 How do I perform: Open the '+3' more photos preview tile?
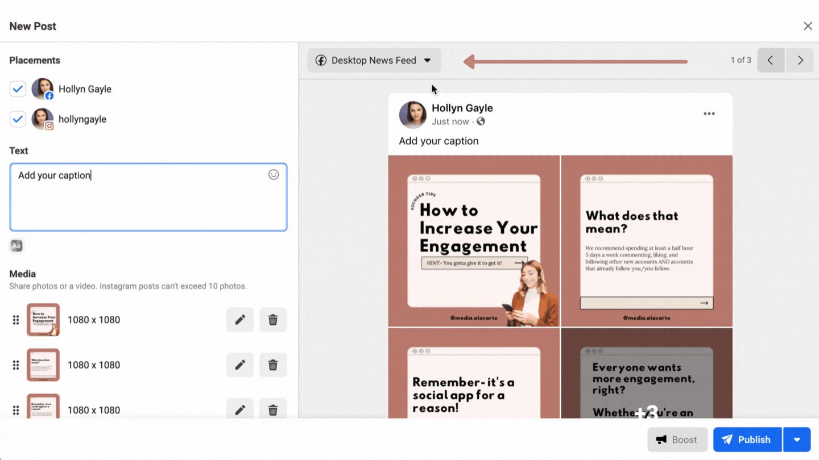tap(647, 373)
